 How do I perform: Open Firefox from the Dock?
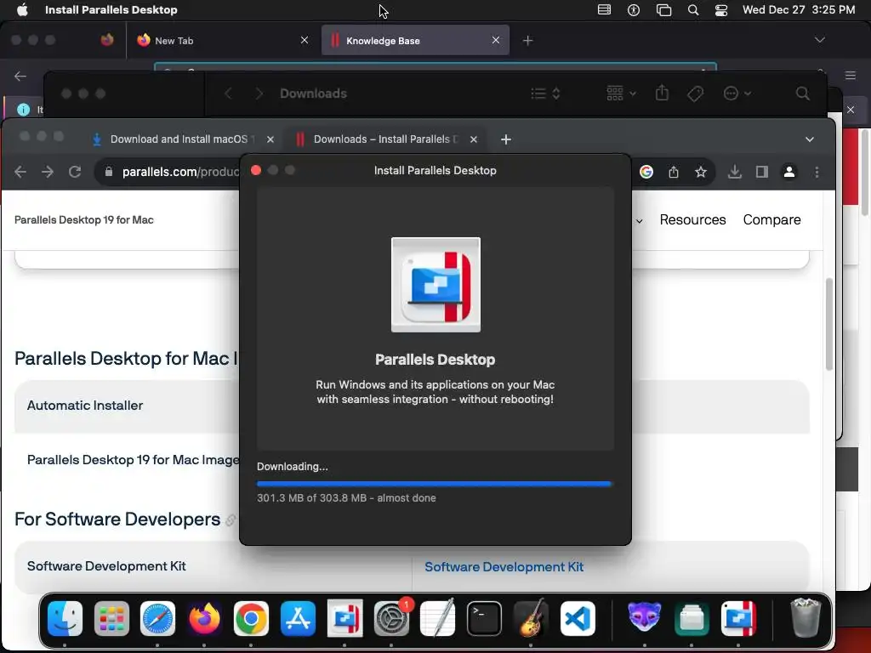(204, 619)
